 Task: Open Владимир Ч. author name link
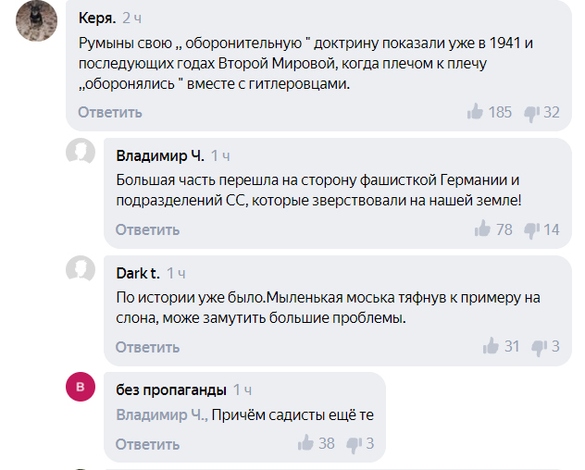[x=159, y=155]
